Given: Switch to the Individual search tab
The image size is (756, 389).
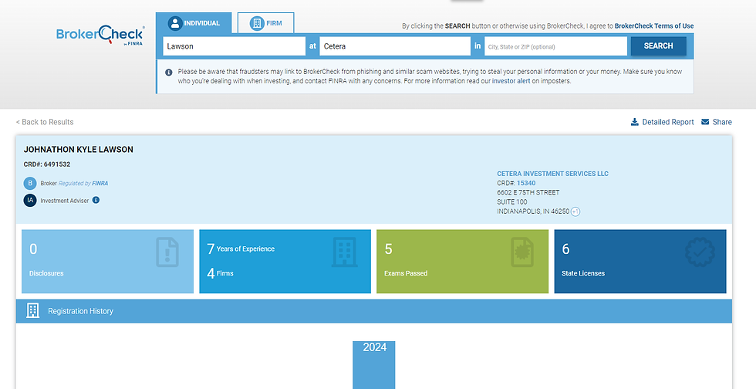Looking at the screenshot, I should pos(194,22).
